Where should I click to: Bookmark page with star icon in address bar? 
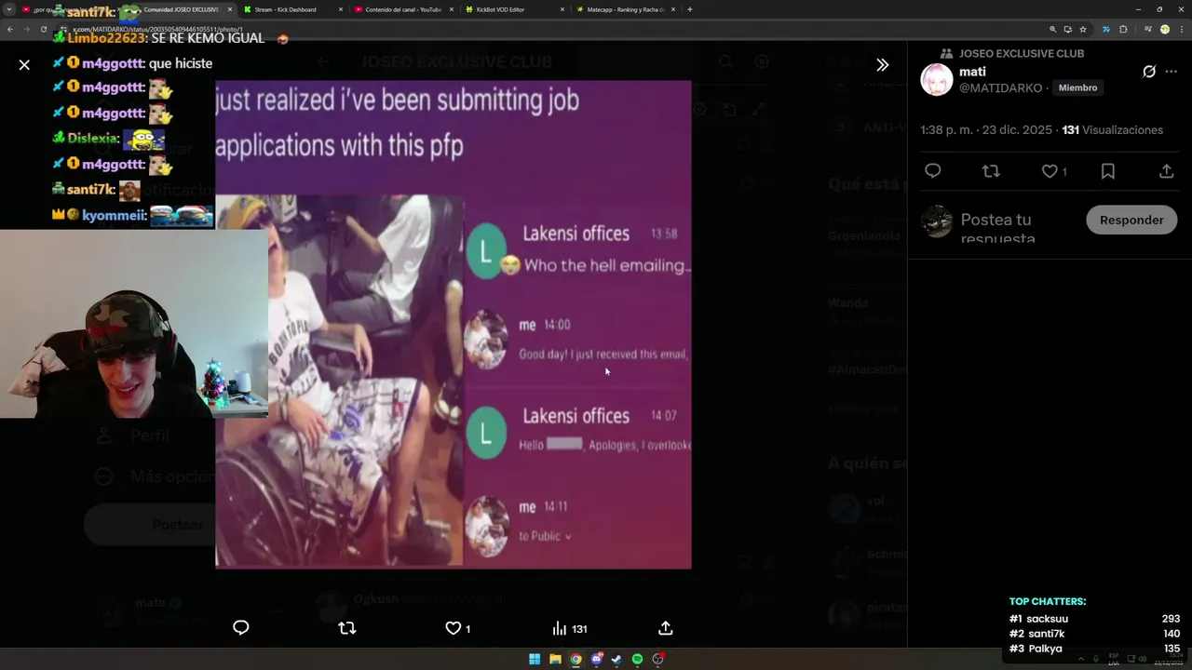[x=1083, y=29]
